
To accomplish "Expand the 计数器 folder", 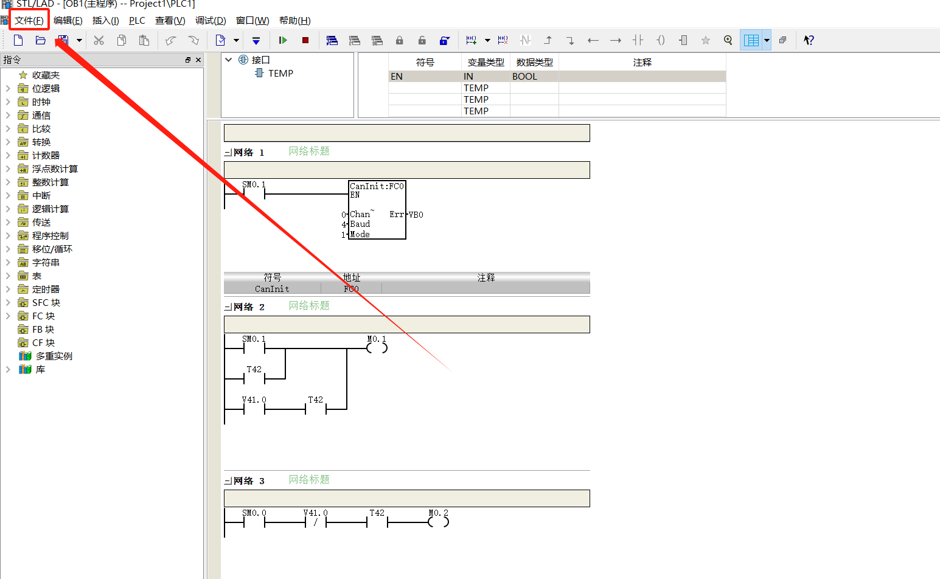I will pyautogui.click(x=8, y=155).
